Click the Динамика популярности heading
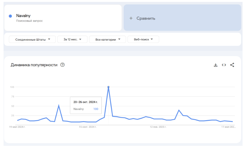Image resolution: width=245 pixels, height=146 pixels. (34, 65)
